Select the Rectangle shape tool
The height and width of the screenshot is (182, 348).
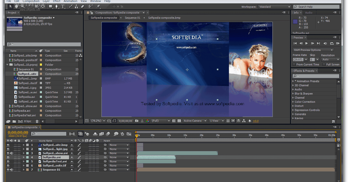click(x=50, y=6)
